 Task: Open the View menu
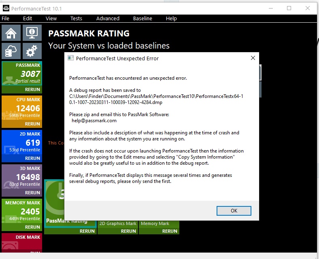tap(51, 19)
